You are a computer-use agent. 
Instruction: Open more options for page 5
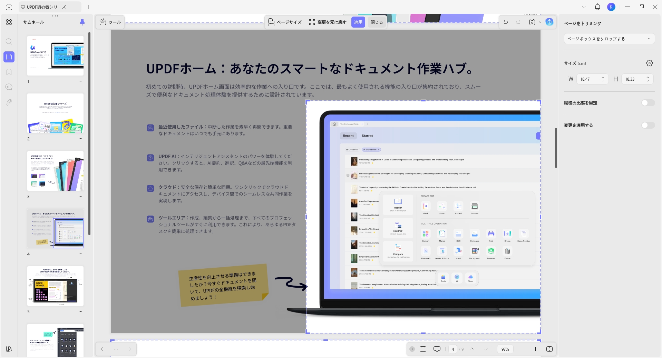click(80, 311)
